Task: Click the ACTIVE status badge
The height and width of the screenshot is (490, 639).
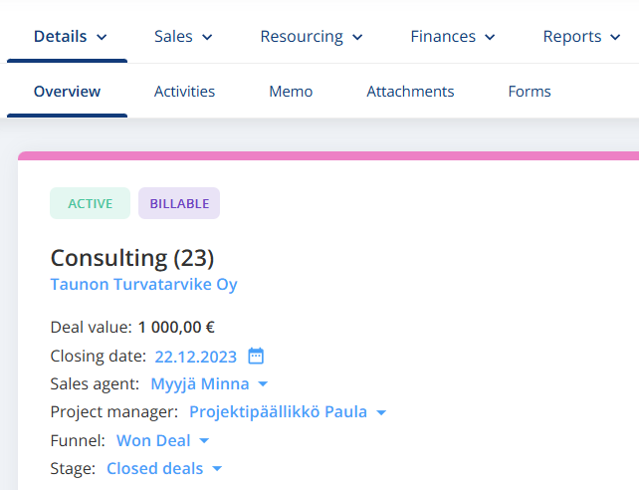Action: click(x=90, y=203)
